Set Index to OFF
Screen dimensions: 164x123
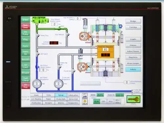point(103,101)
